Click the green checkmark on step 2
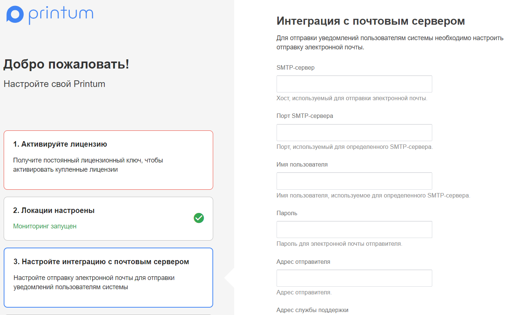Image resolution: width=513 pixels, height=315 pixels. tap(199, 218)
